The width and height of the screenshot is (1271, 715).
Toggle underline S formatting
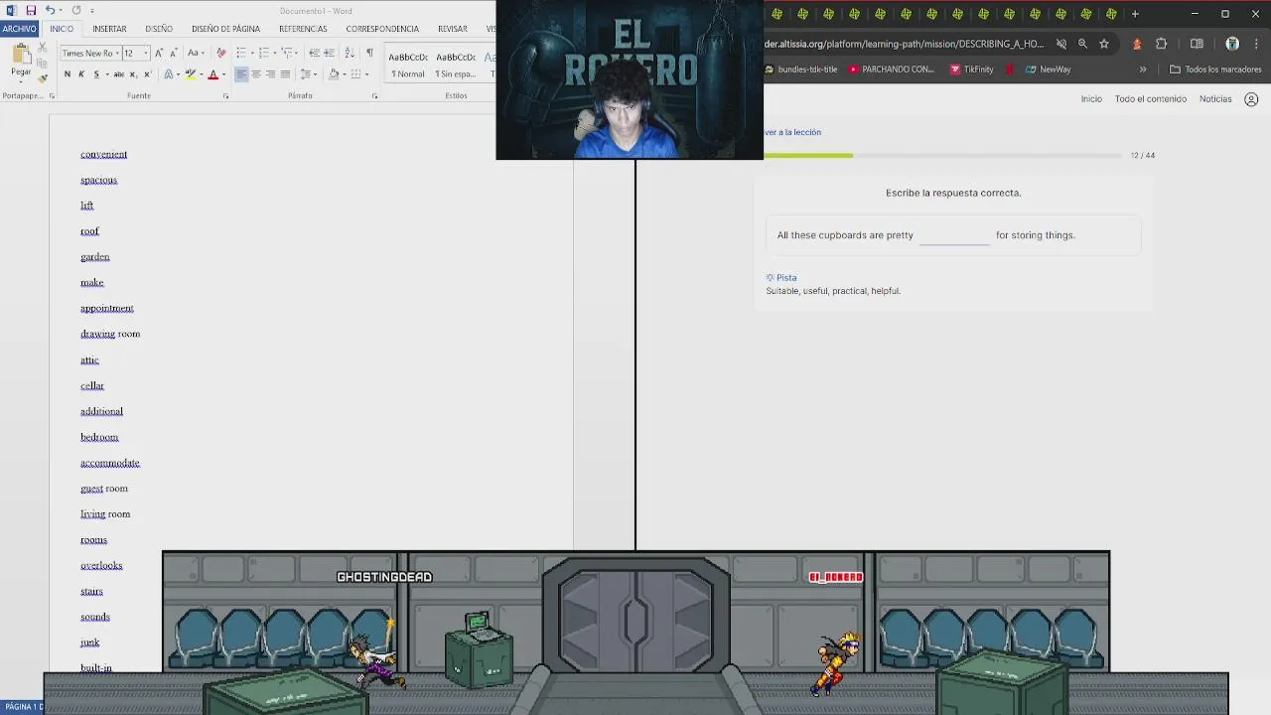click(x=96, y=74)
